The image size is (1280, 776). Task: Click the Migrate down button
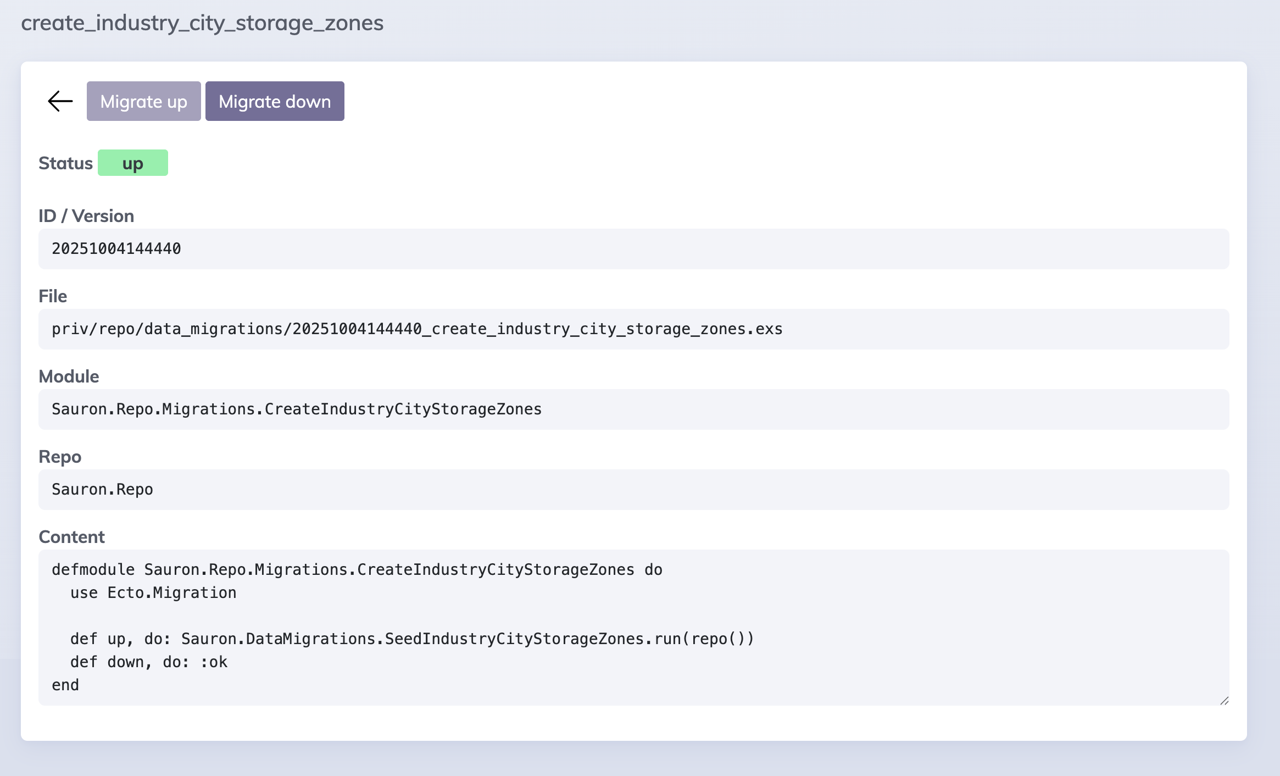coord(274,101)
